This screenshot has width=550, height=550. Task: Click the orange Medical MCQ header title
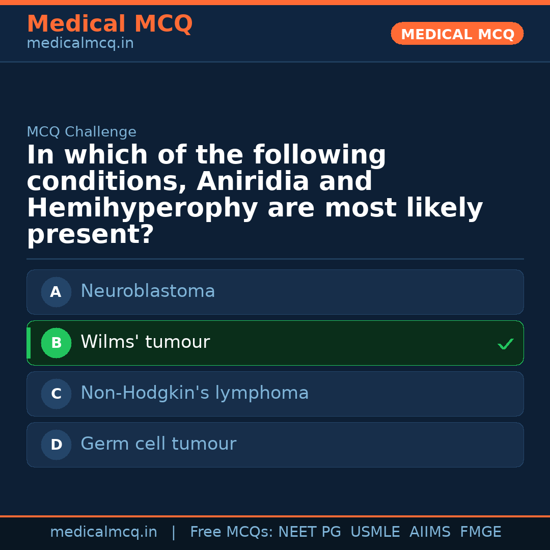pyautogui.click(x=109, y=24)
